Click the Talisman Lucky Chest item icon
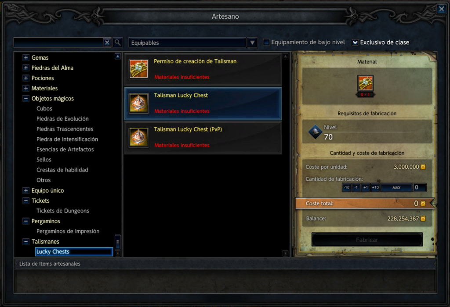The image size is (450, 307). click(138, 103)
